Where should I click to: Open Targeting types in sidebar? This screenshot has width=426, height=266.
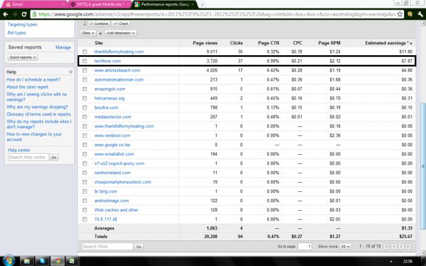23,24
